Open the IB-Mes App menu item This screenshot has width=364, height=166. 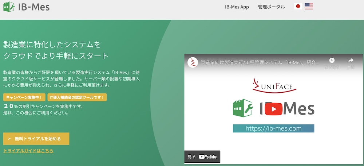pyautogui.click(x=237, y=7)
